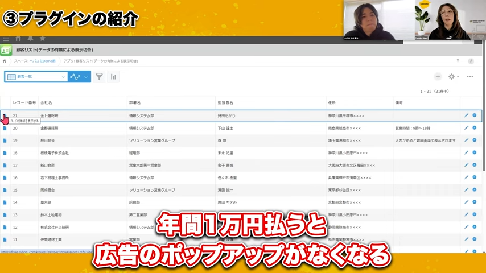The image size is (486, 273).
Task: Click ソリューション営業グループ in record 19
Action: click(x=152, y=140)
